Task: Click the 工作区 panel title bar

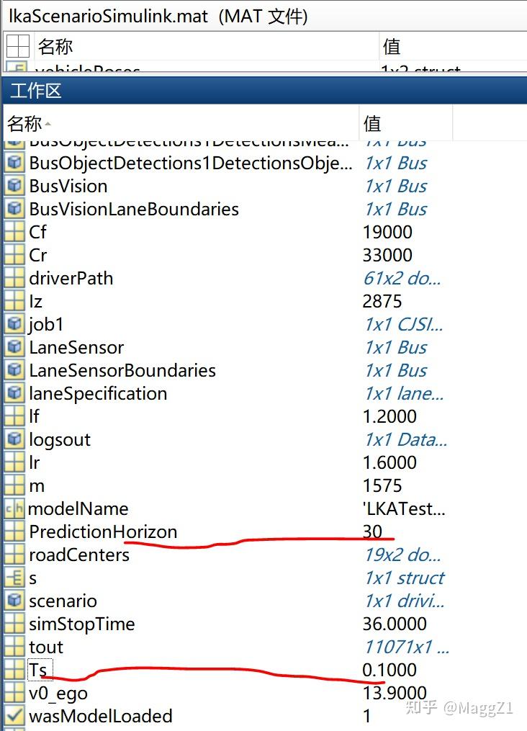Action: pyautogui.click(x=264, y=91)
